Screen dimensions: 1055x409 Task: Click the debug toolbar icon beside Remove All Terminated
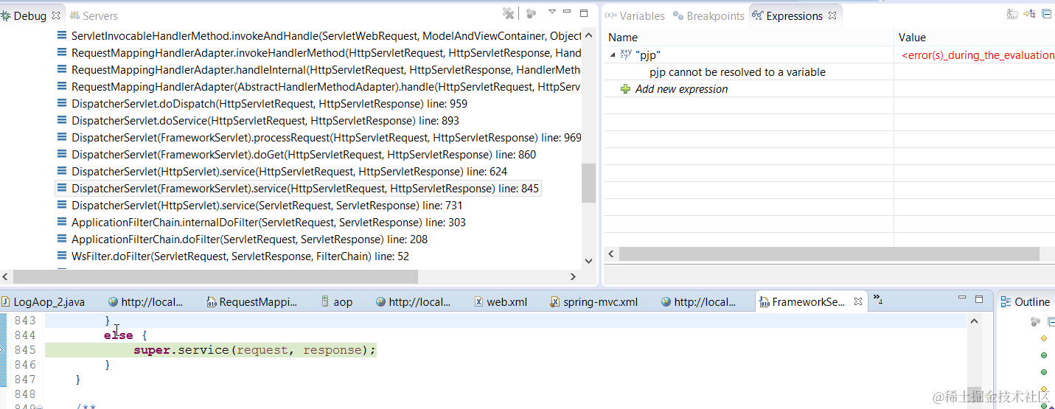(531, 13)
